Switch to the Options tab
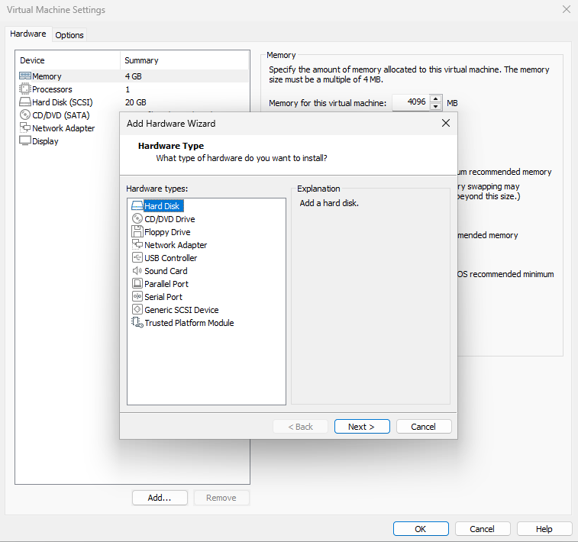The width and height of the screenshot is (578, 542). (x=69, y=35)
